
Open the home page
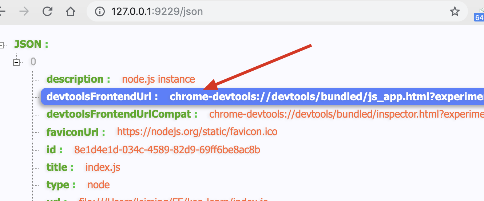[71, 12]
